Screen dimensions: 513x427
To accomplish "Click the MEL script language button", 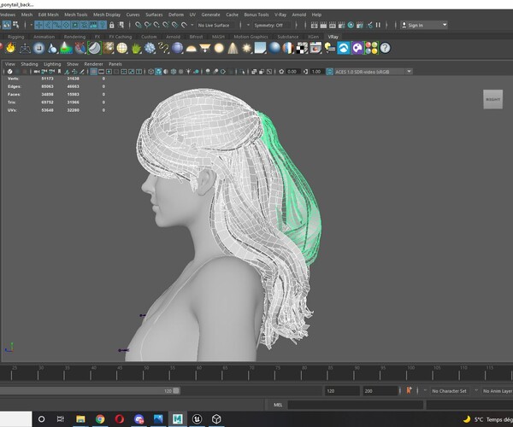I will (x=278, y=405).
